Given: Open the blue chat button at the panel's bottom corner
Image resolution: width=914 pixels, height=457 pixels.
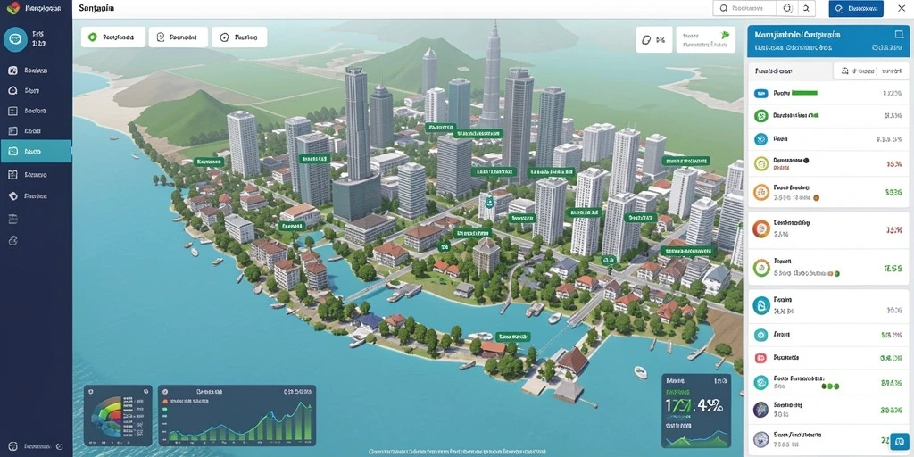Looking at the screenshot, I should 899,440.
